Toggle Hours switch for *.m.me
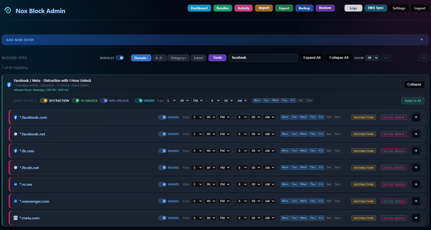Image resolution: width=431 pixels, height=230 pixels. click(162, 184)
